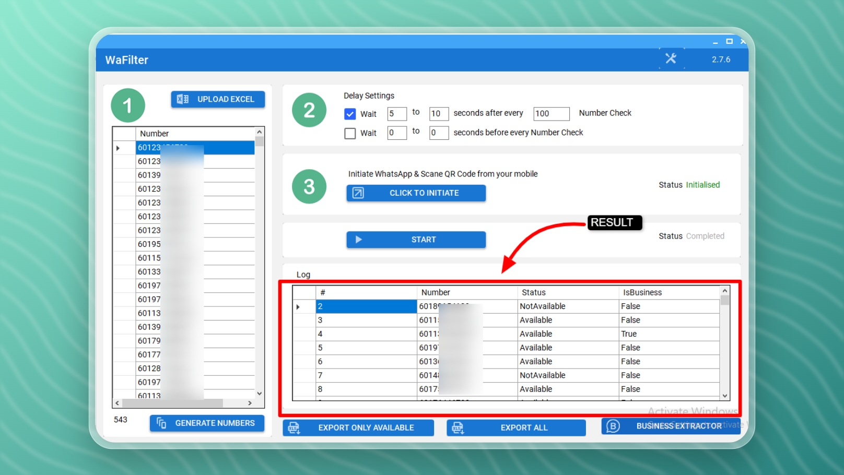
Task: Maximize the WaFilter window
Action: pos(729,41)
